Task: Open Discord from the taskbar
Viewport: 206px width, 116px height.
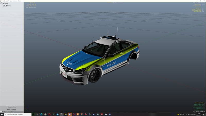Action: [x=70, y=114]
